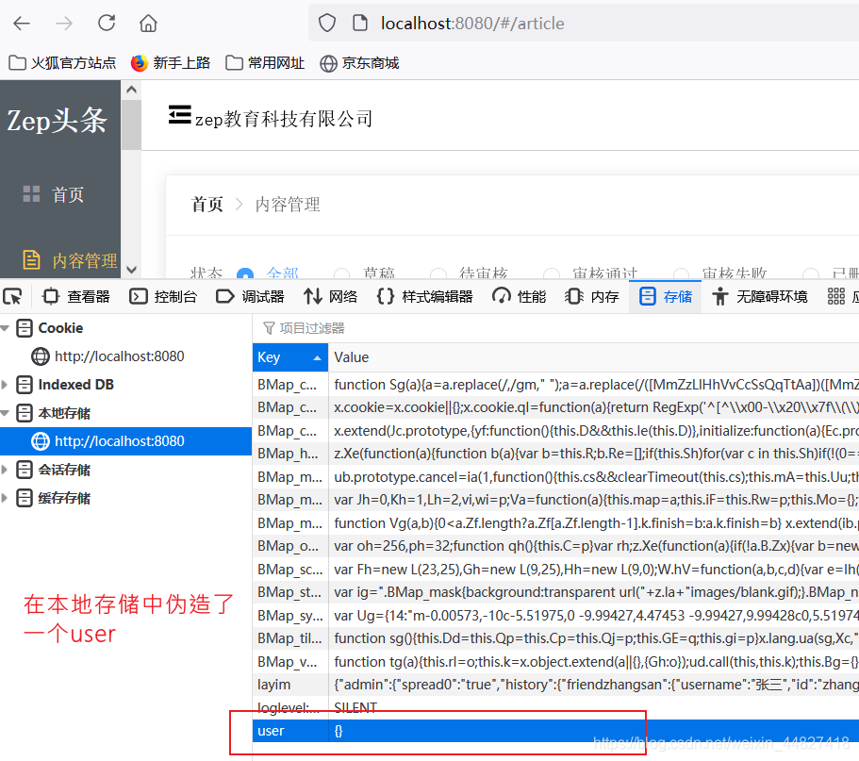Switch to the 控制台 devtools tab
The height and width of the screenshot is (761, 859).
click(x=163, y=296)
